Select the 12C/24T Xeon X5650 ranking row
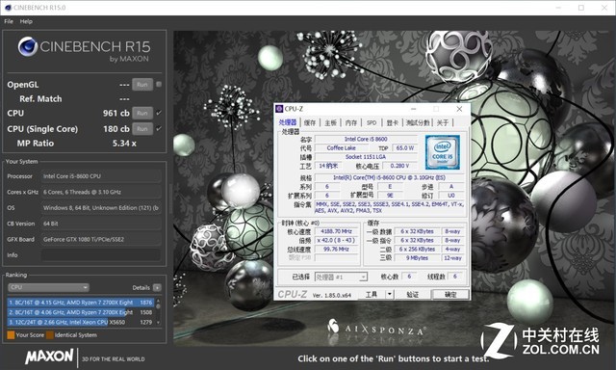 (x=81, y=322)
